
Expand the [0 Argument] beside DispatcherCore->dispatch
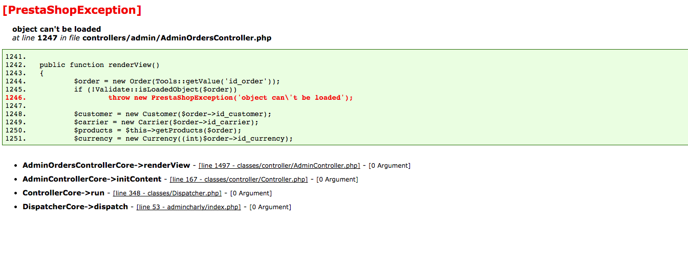(x=270, y=207)
